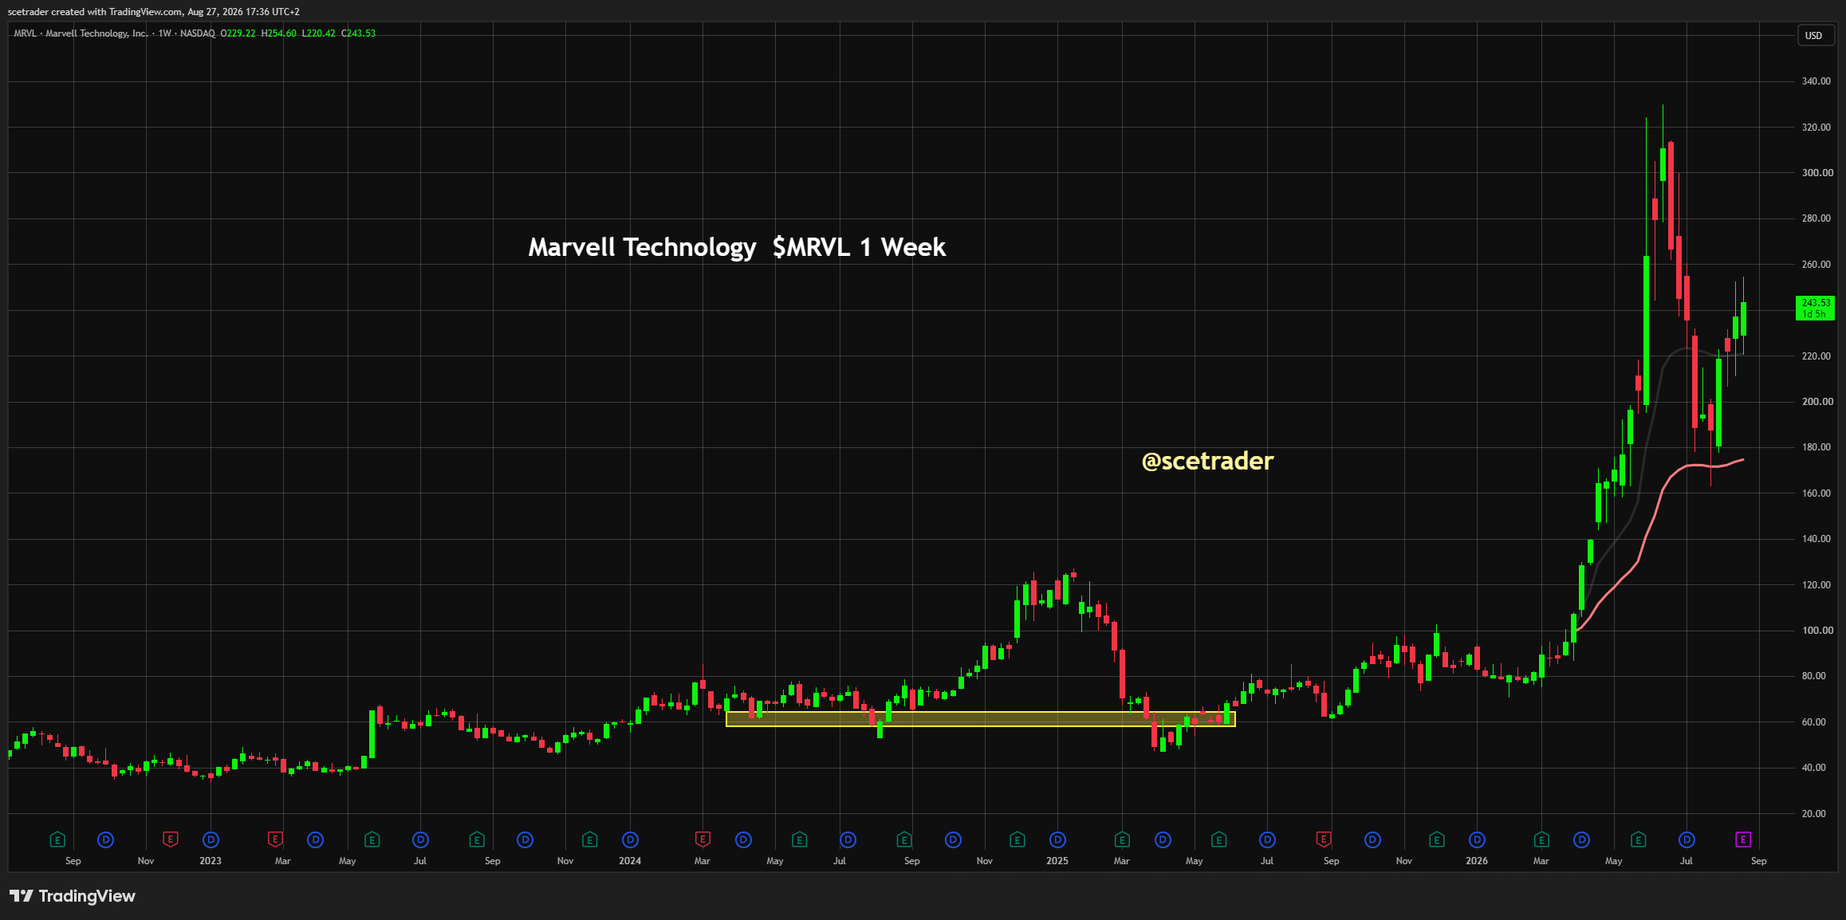The height and width of the screenshot is (920, 1846).
Task: Click the L220.42 low value in the legend
Action: tap(319, 33)
